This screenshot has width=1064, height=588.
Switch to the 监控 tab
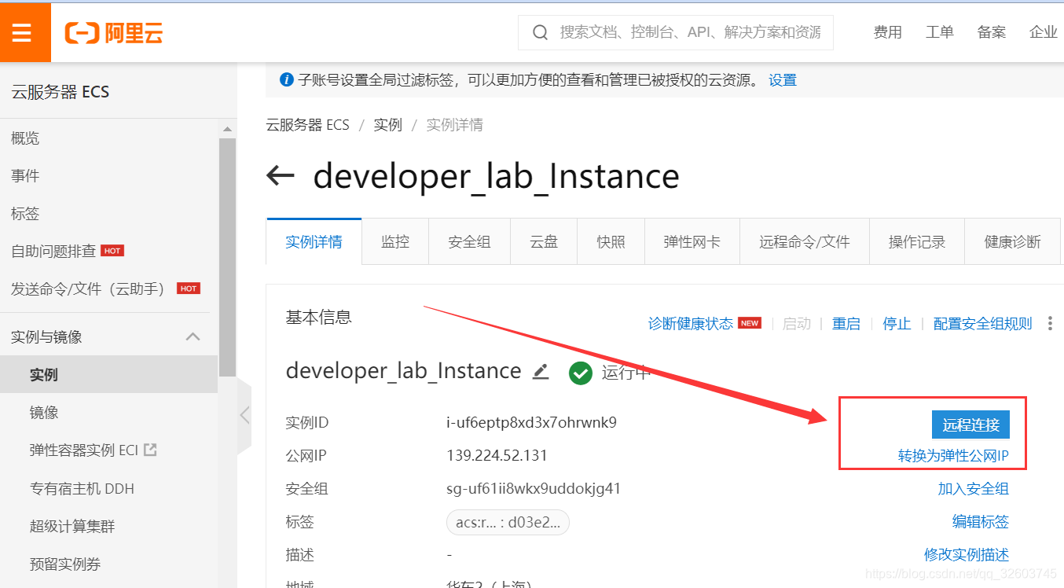[x=395, y=241]
